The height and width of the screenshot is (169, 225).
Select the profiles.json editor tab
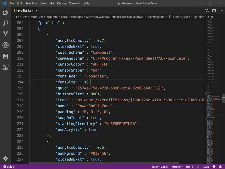[x=25, y=11]
